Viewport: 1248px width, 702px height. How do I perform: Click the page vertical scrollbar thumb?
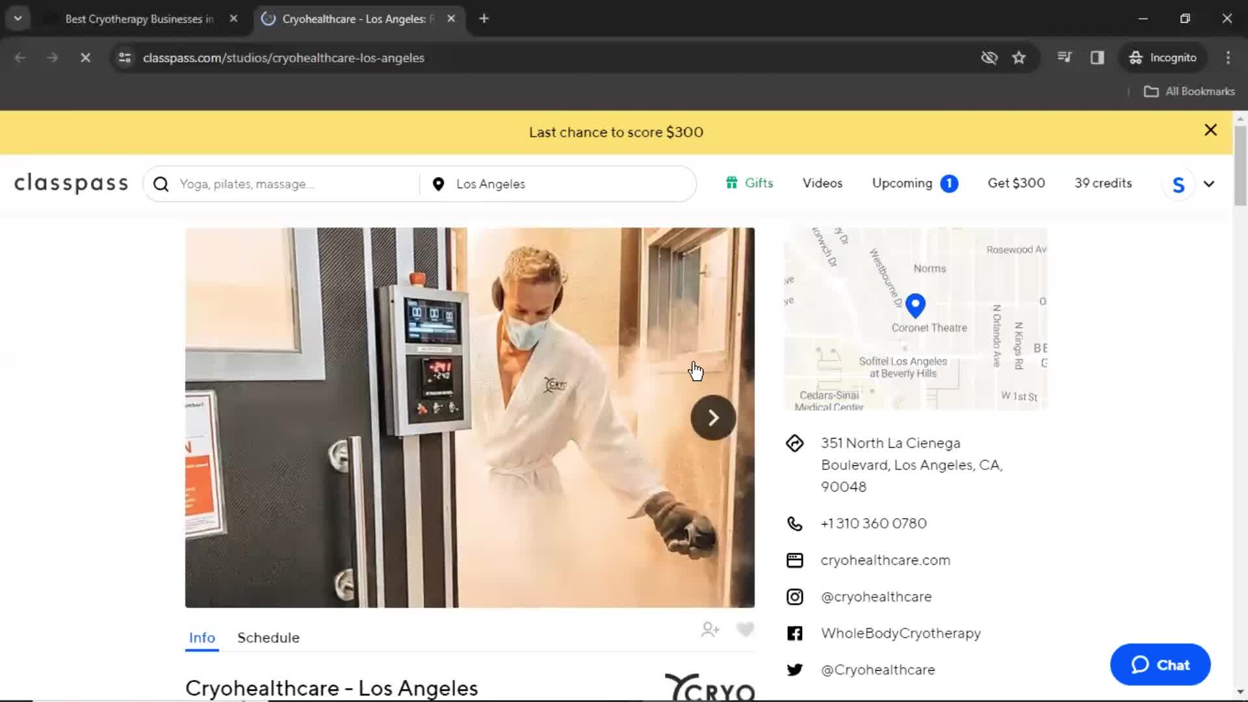1240,166
